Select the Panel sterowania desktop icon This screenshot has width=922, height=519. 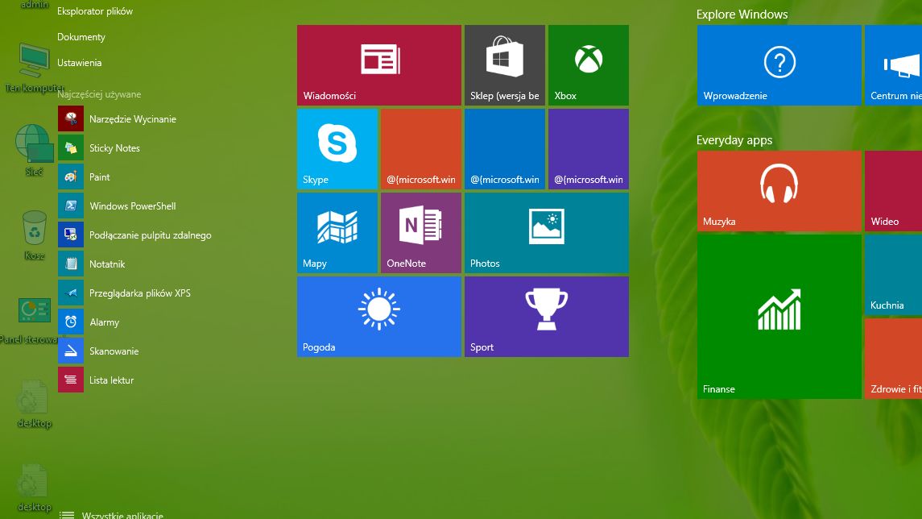coord(33,321)
